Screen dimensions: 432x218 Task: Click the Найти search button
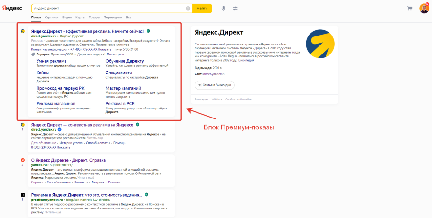[x=202, y=8]
